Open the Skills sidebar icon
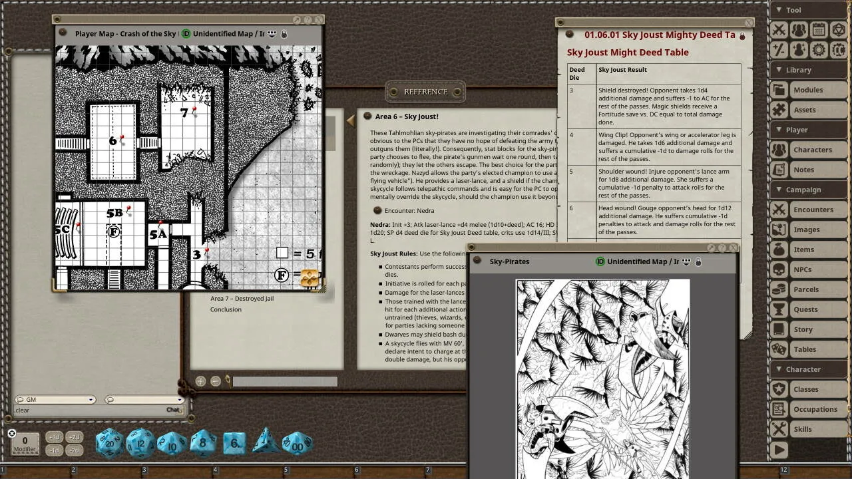Viewport: 852px width, 479px height. (x=779, y=429)
